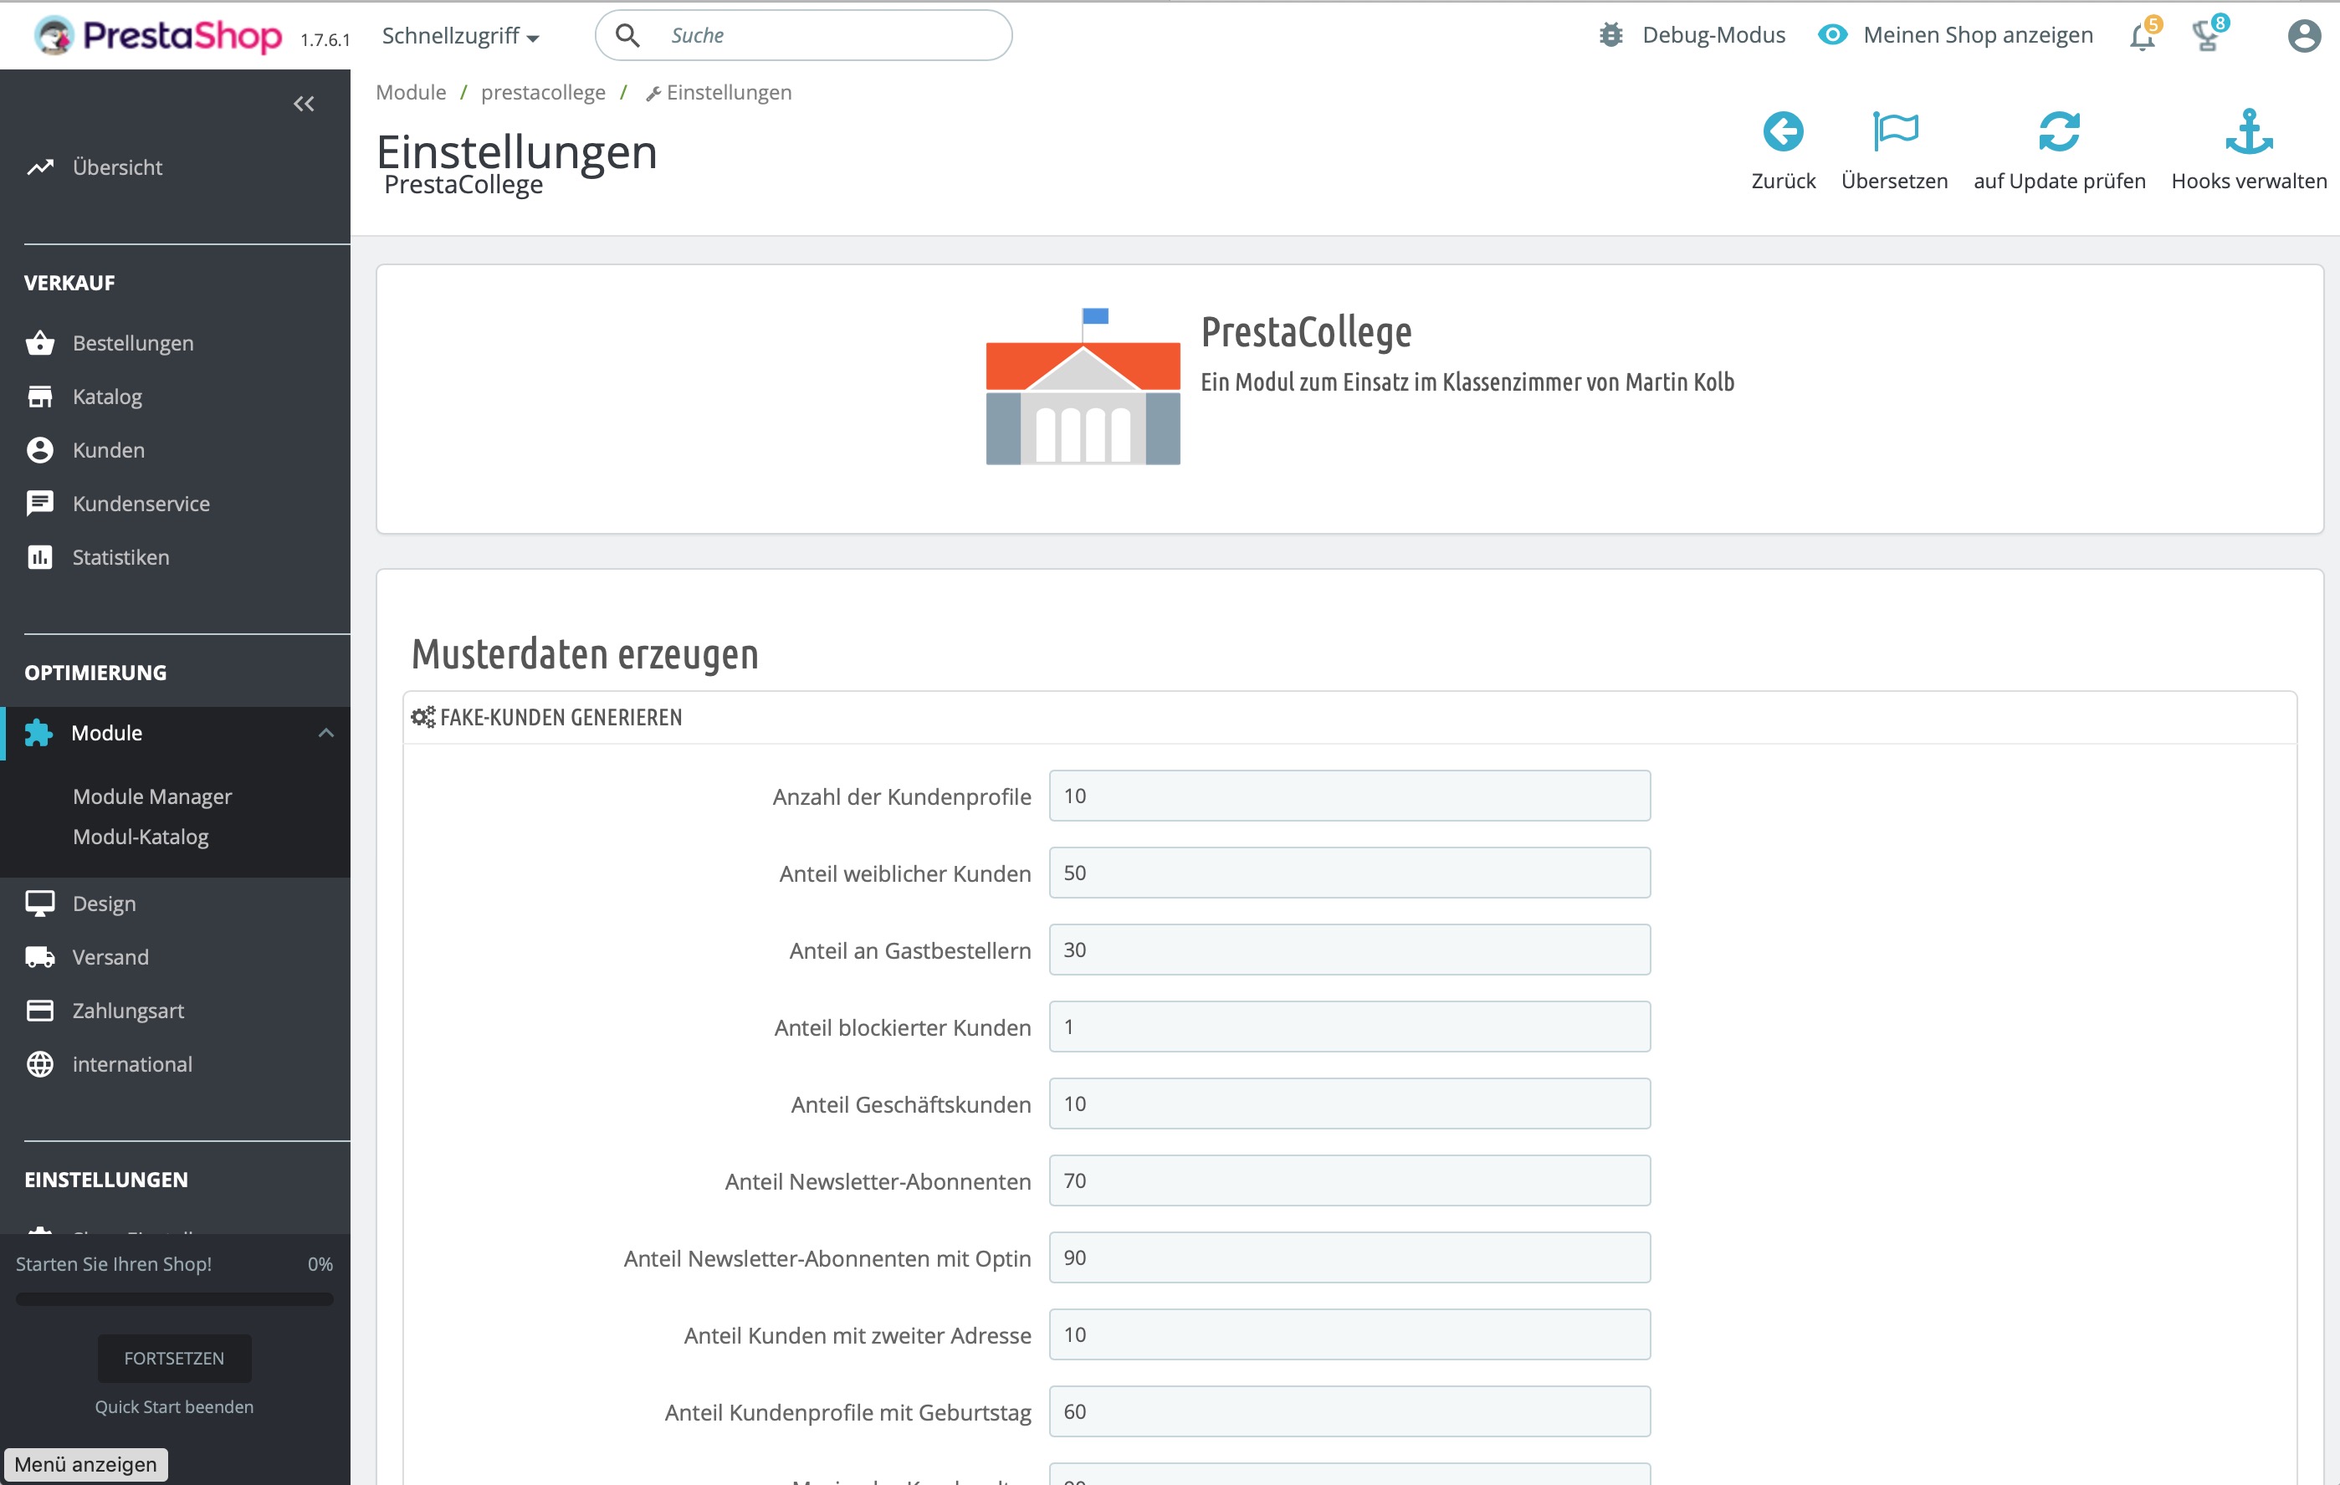The height and width of the screenshot is (1485, 2340).
Task: Collapse the sidebar with double-chevron icon
Action: (x=303, y=104)
